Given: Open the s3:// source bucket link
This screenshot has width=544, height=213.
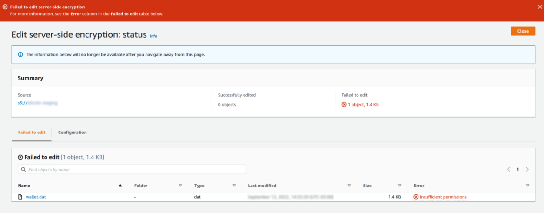Looking at the screenshot, I should (38, 103).
